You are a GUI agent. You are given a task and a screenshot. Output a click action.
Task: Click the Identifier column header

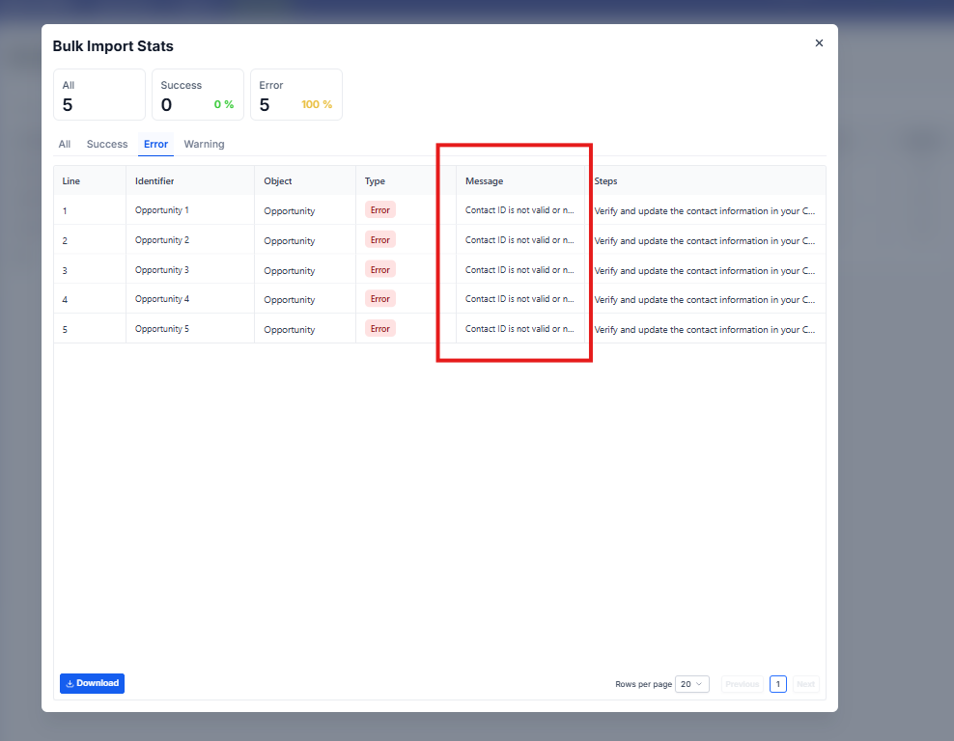(154, 181)
